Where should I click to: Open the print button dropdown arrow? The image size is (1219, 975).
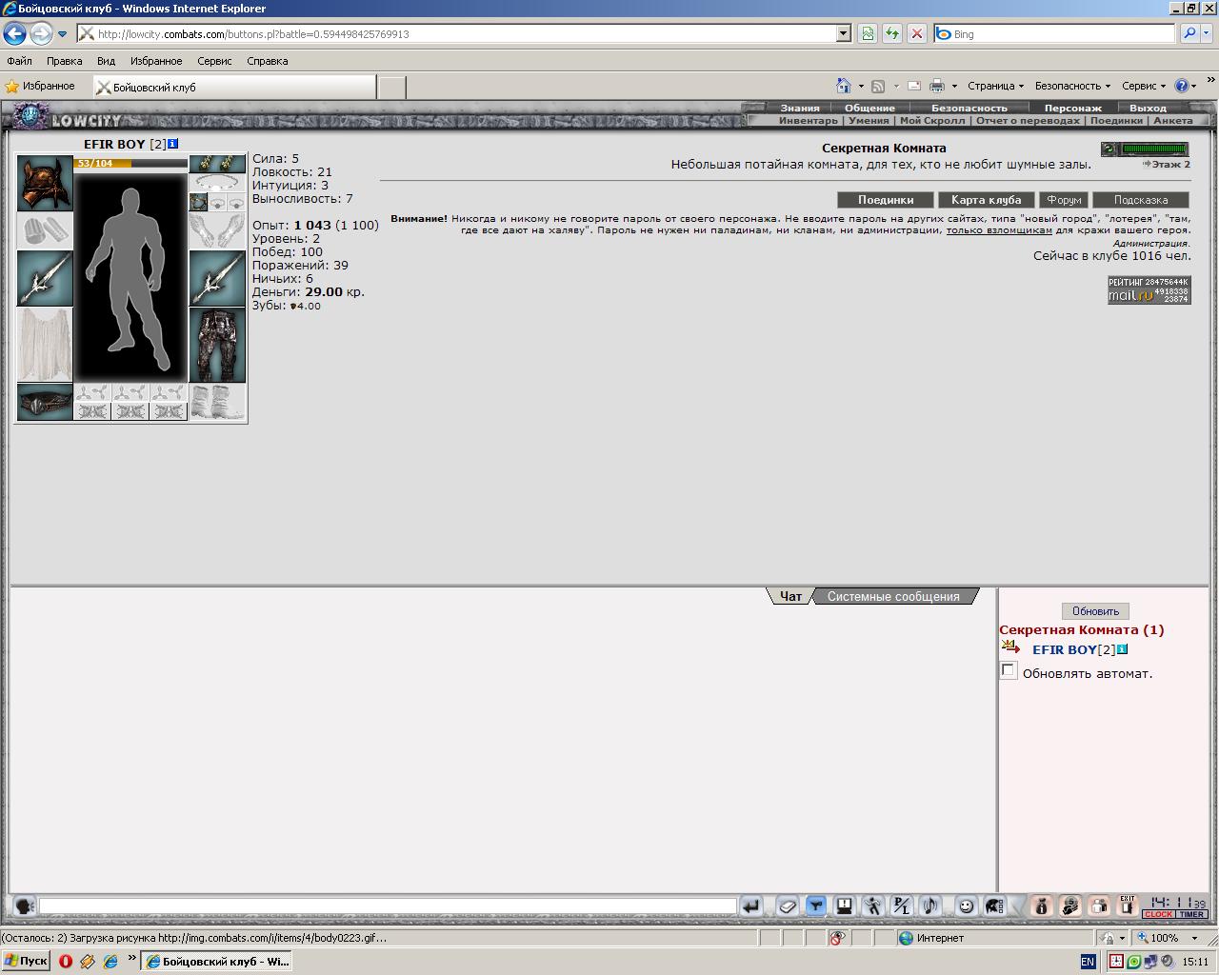click(x=954, y=86)
